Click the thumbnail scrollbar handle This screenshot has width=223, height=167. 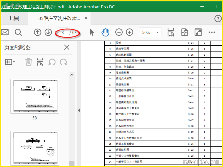pyautogui.click(x=72, y=163)
